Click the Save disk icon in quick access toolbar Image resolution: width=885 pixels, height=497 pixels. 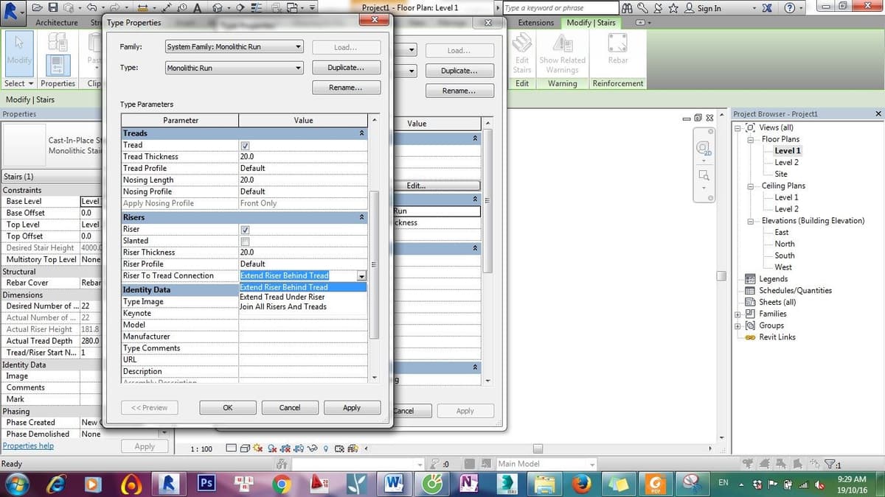coord(54,7)
